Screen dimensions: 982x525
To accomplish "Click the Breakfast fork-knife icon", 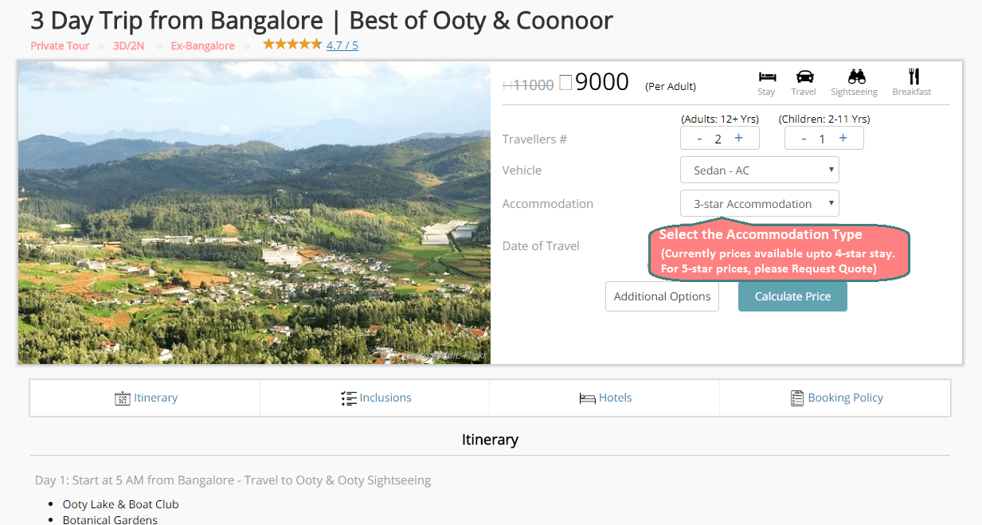I will click(x=914, y=76).
